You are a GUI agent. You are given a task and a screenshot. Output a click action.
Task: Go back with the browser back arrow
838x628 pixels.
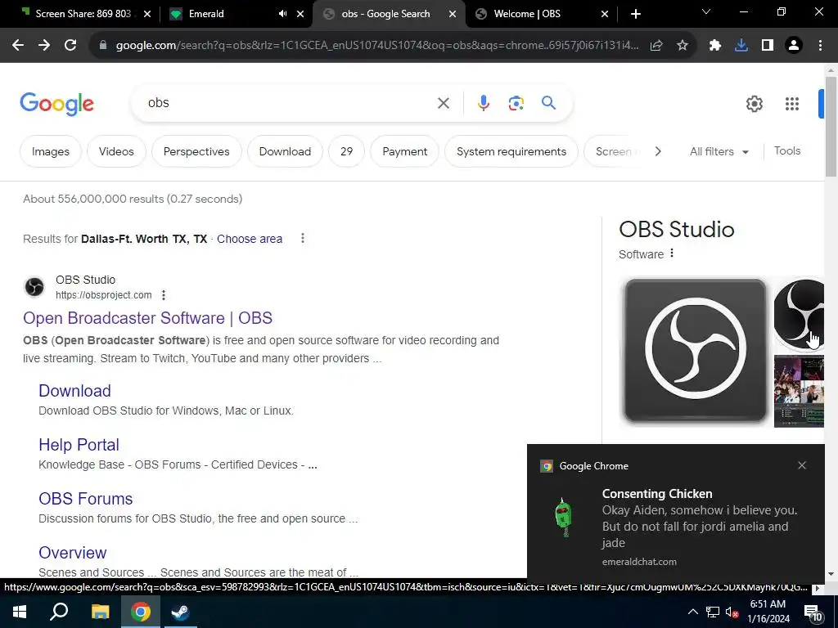[18, 46]
